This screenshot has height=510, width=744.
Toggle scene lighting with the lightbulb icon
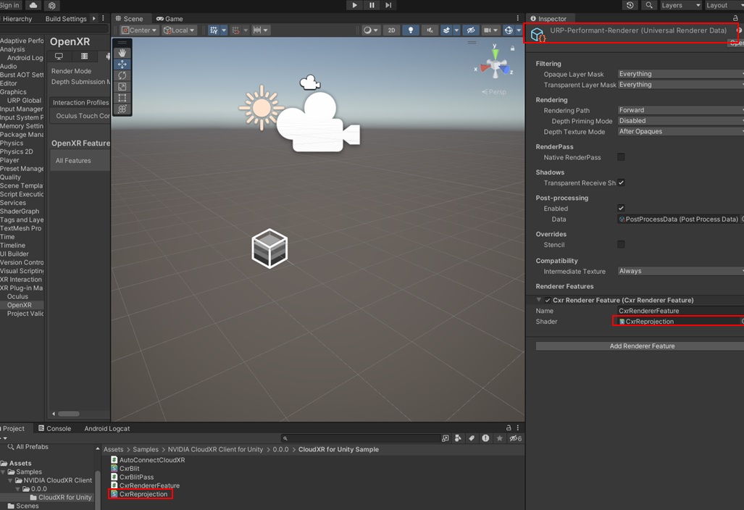pyautogui.click(x=411, y=30)
